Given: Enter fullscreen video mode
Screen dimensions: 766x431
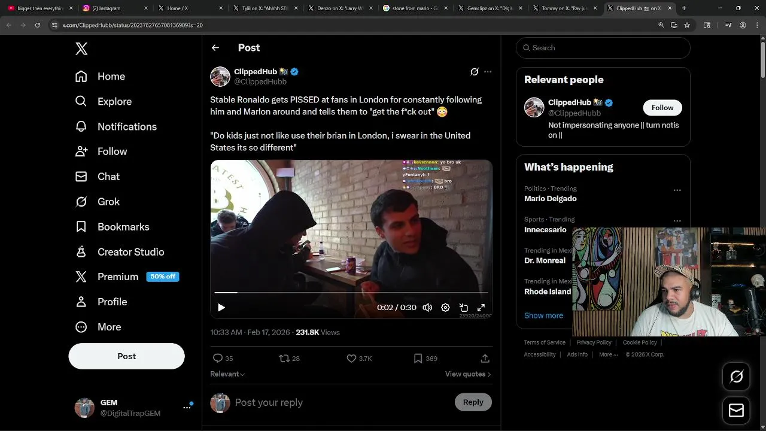Looking at the screenshot, I should (x=481, y=308).
